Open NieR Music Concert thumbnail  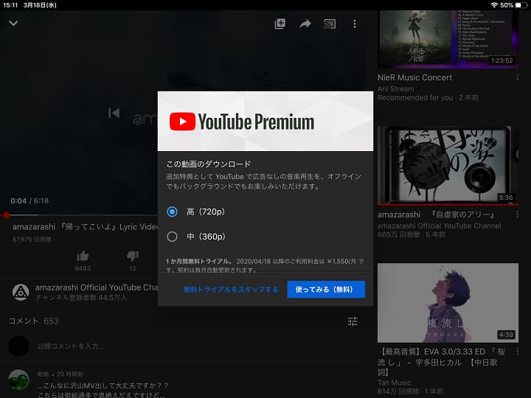pyautogui.click(x=448, y=39)
